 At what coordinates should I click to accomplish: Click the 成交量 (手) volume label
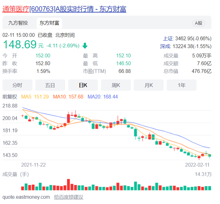point(16,174)
